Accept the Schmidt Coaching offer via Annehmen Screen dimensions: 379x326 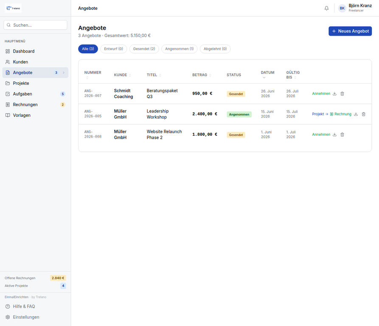coord(321,93)
